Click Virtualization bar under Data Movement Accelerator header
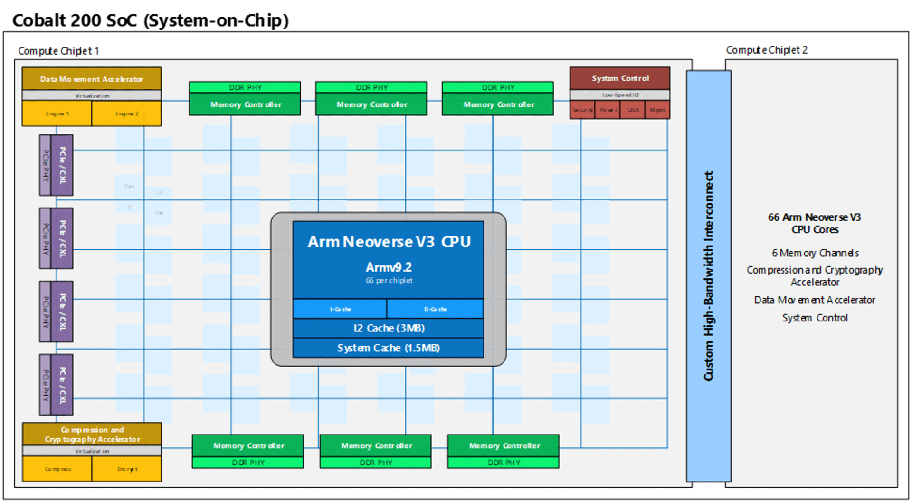Viewport: 912px width, 501px height. (92, 95)
